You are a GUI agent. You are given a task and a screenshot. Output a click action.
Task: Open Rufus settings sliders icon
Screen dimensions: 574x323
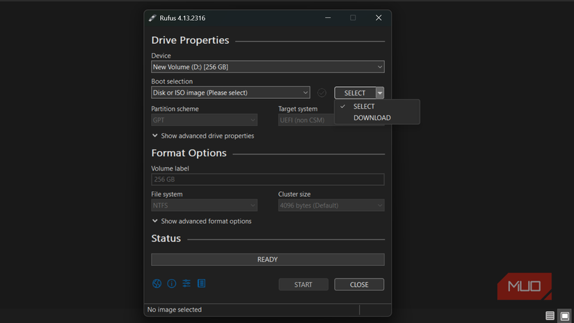[186, 283]
